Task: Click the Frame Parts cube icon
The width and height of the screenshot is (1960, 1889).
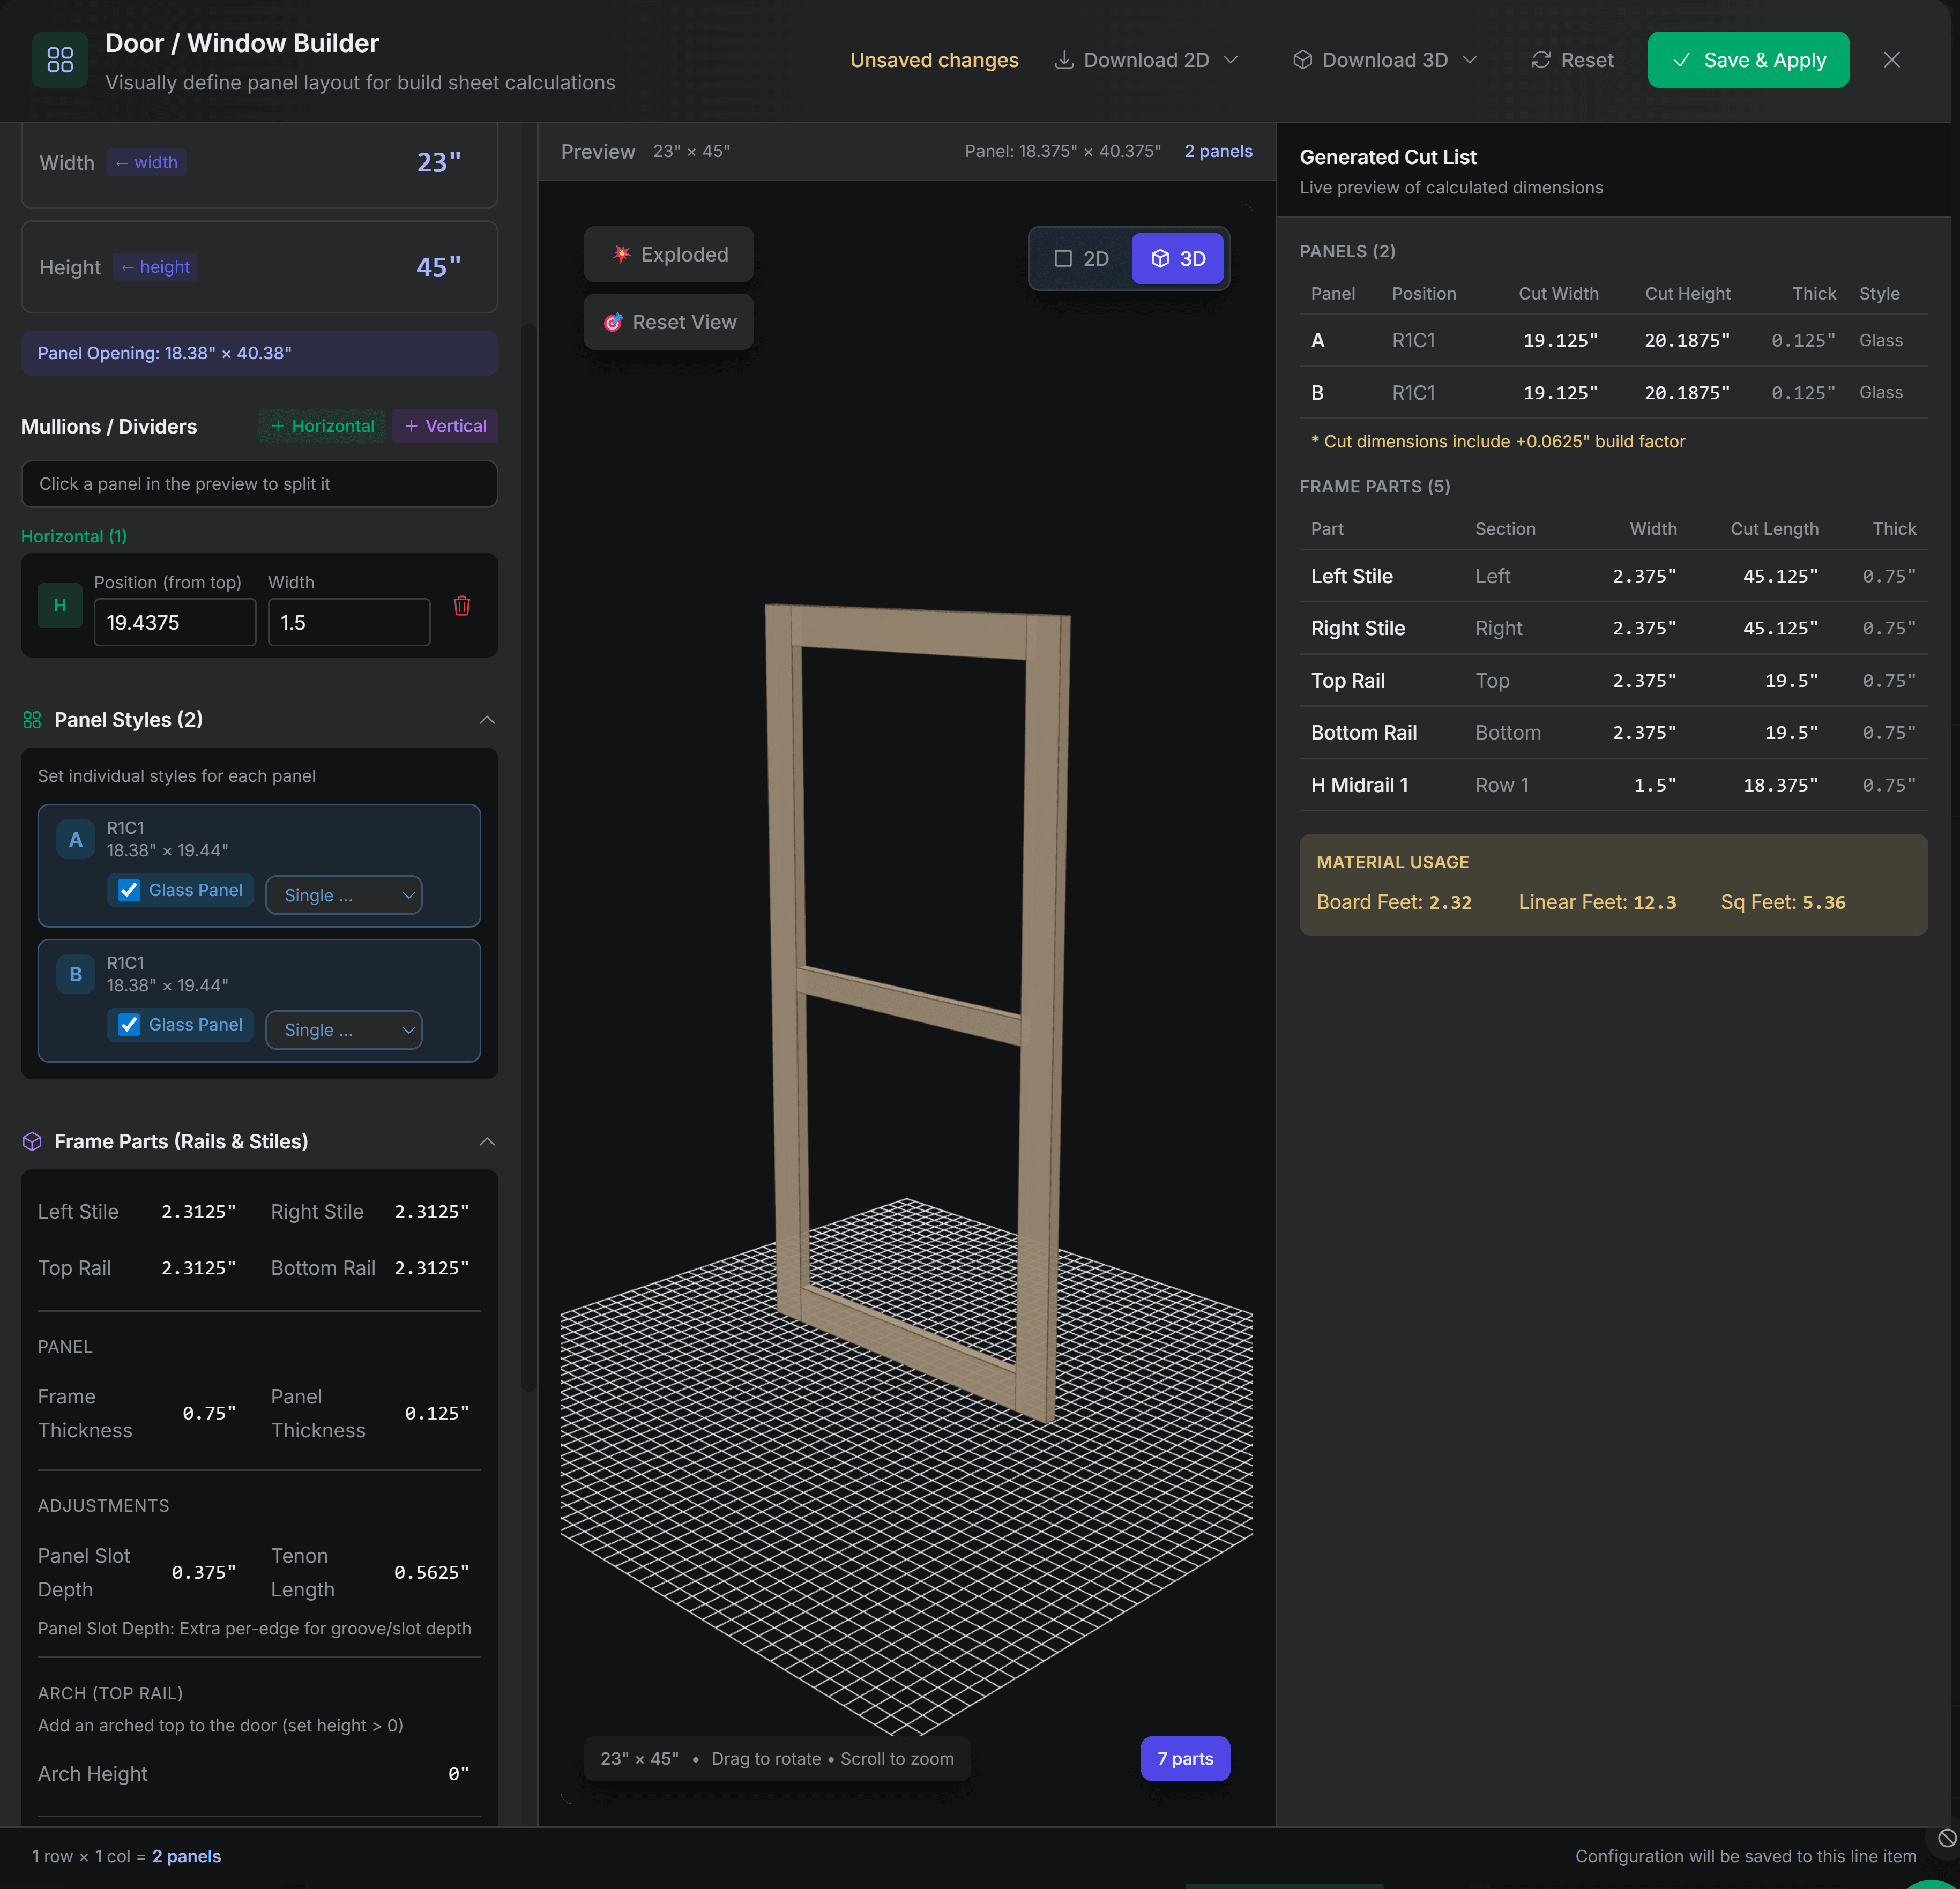Action: [32, 1142]
